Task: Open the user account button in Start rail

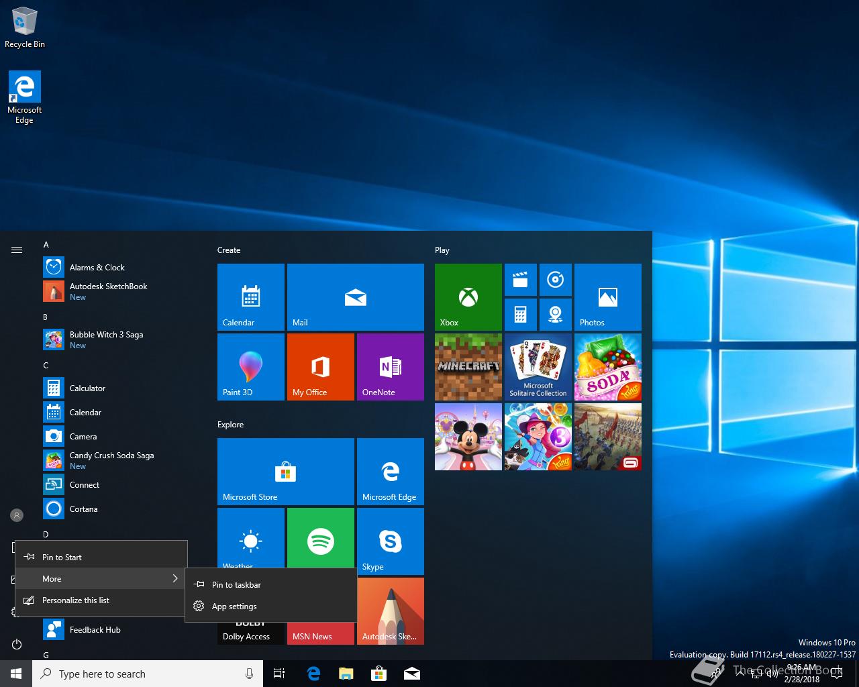Action: tap(17, 515)
